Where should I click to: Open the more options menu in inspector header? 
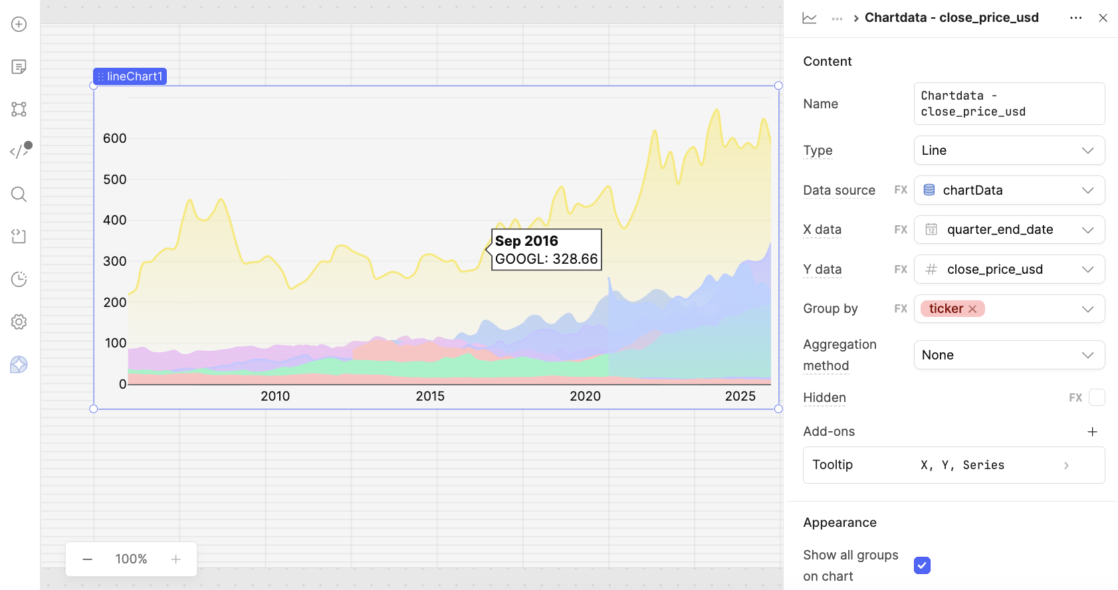[x=1075, y=18]
